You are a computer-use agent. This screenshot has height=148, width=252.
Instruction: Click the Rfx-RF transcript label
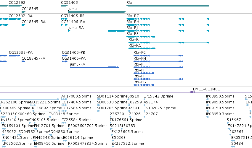point(132,33)
